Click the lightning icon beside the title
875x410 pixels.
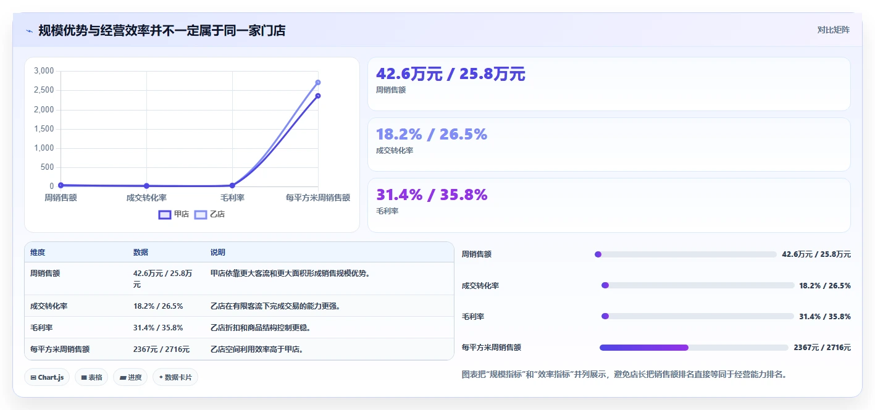(30, 31)
